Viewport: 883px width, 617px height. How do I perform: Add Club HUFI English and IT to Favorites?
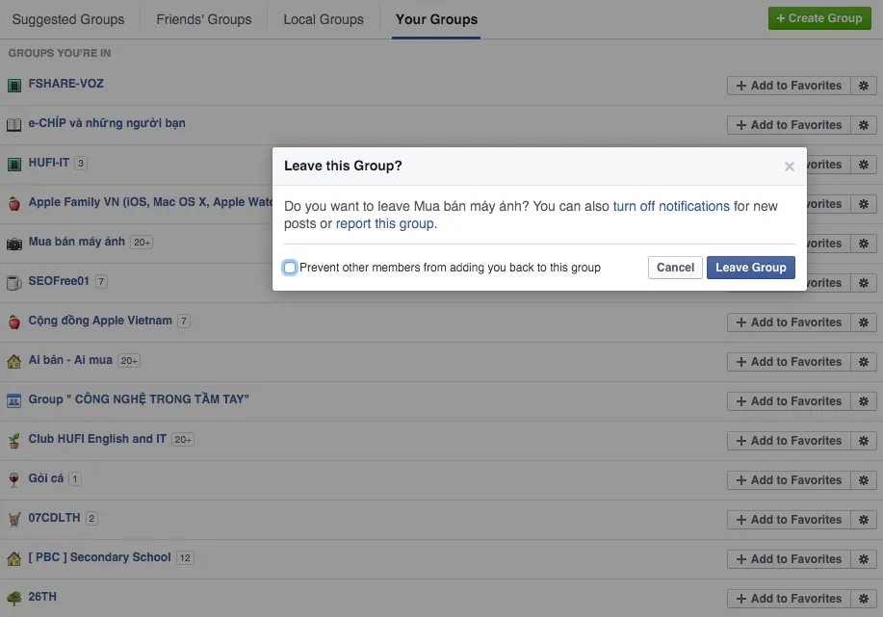(x=789, y=440)
